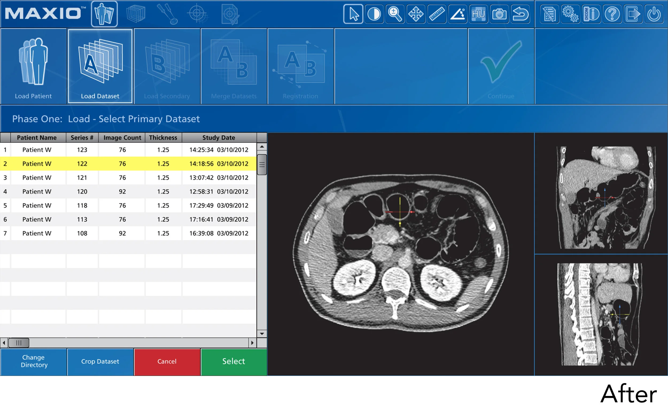The image size is (668, 416).
Task: Select the pan move tool
Action: click(x=416, y=14)
